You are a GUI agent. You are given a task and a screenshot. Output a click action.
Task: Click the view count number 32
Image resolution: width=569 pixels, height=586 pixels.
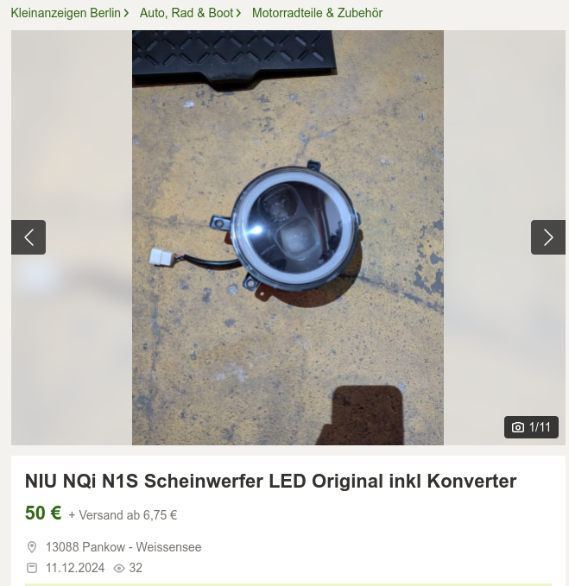[136, 568]
